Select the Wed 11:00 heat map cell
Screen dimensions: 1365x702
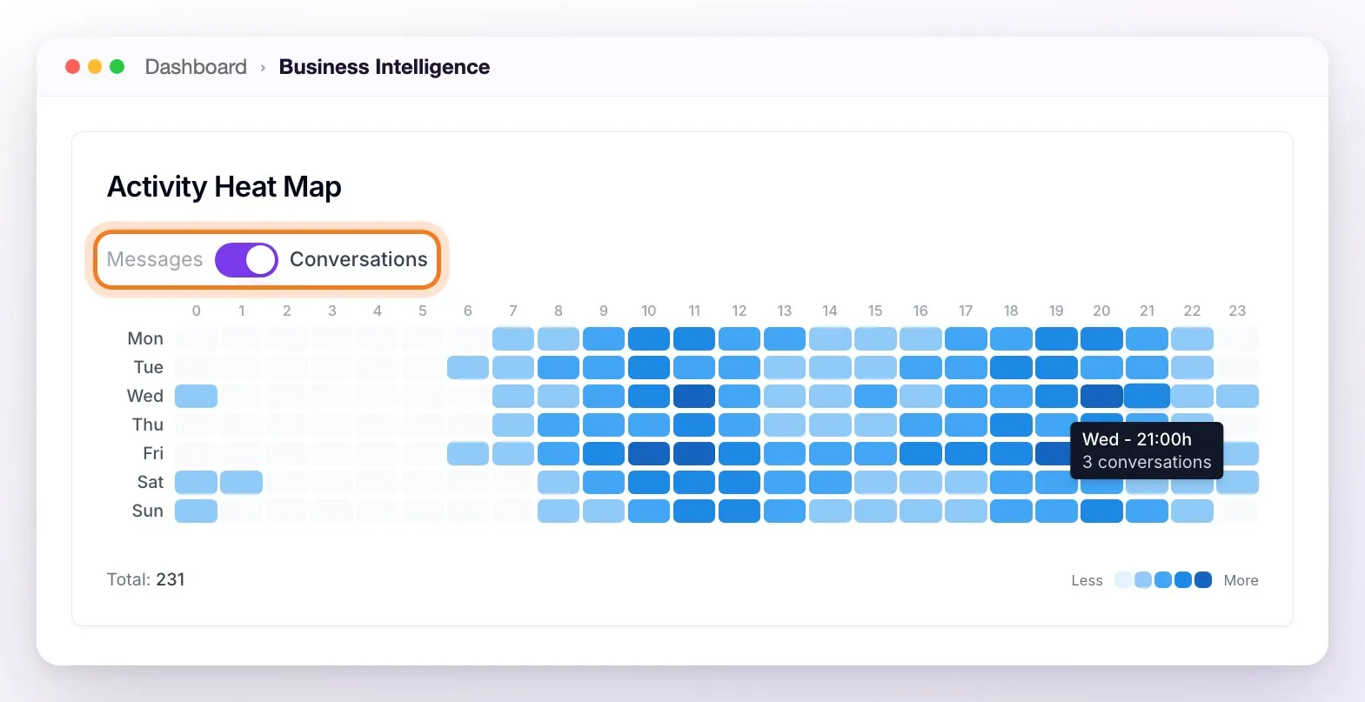point(694,396)
